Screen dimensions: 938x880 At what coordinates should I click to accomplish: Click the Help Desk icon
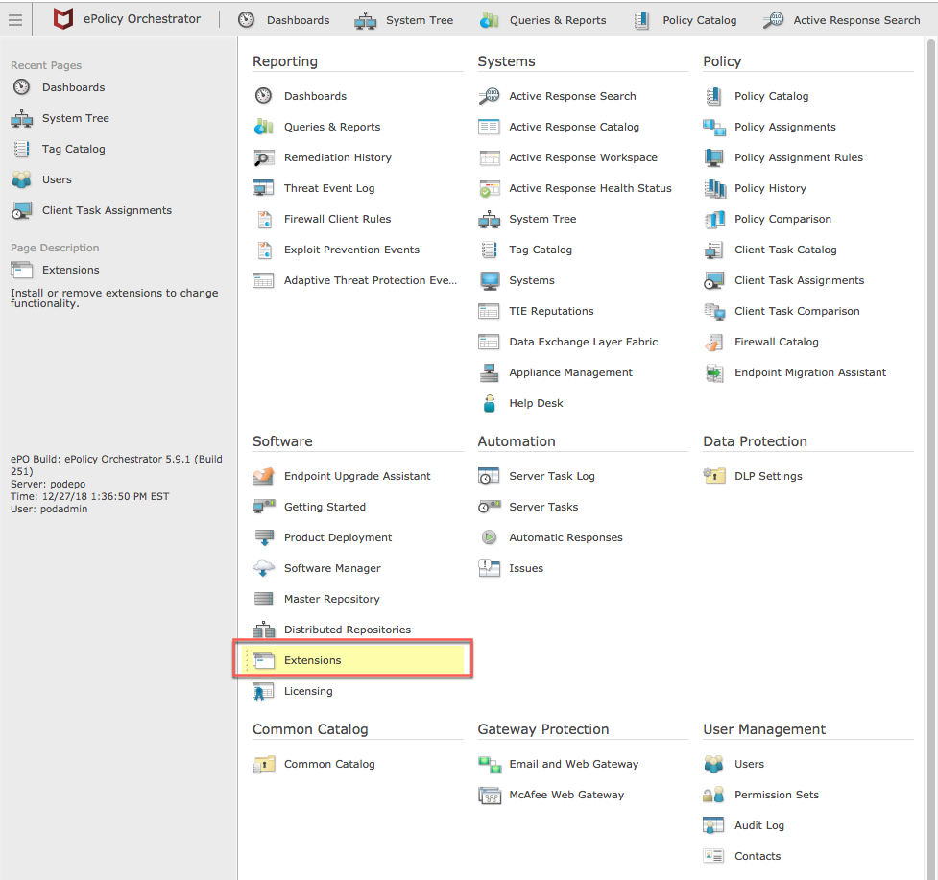coord(489,403)
